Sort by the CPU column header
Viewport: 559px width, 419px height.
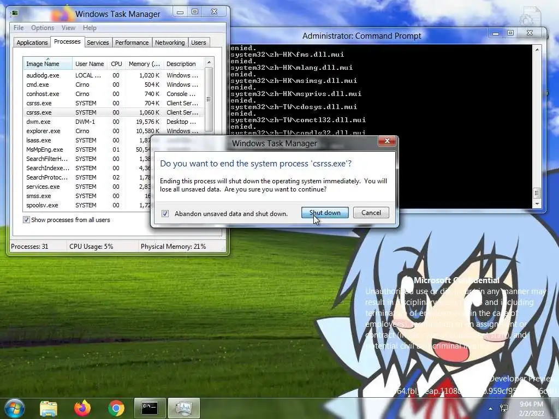click(x=116, y=64)
